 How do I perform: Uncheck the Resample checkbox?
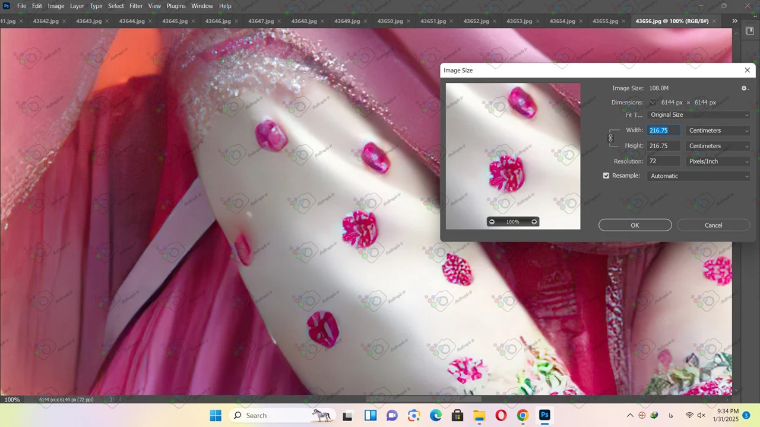pyautogui.click(x=606, y=176)
